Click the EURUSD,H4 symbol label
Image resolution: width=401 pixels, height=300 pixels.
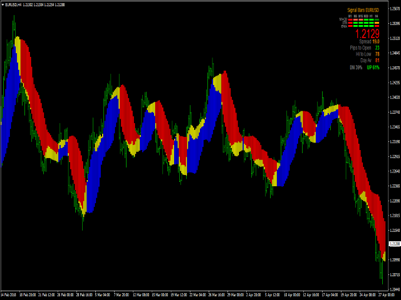click(x=13, y=4)
